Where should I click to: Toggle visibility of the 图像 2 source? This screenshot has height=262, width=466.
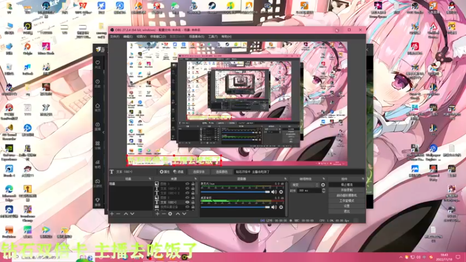[x=187, y=197]
